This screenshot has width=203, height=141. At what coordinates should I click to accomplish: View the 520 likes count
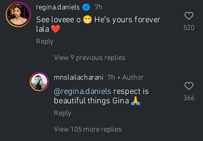pos(189,28)
